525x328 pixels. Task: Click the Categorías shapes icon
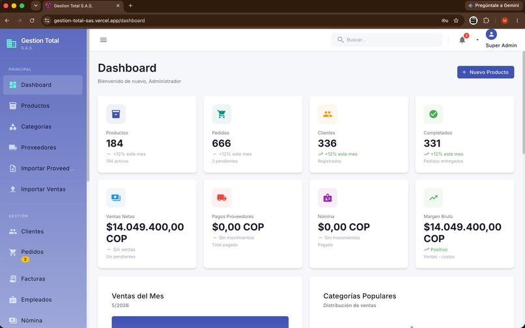tap(13, 126)
